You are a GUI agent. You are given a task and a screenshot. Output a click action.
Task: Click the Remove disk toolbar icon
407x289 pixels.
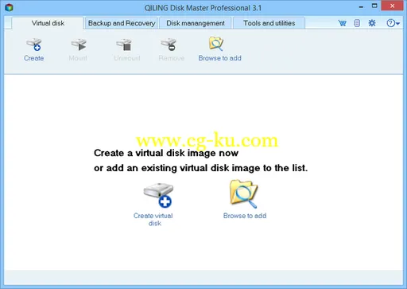(x=169, y=45)
